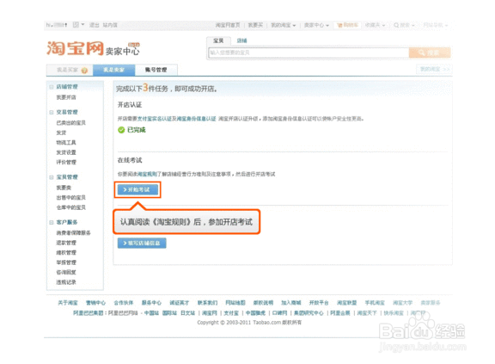Open 发货设置 in the sidebar
Viewport: 495px width, 364px height.
point(66,152)
